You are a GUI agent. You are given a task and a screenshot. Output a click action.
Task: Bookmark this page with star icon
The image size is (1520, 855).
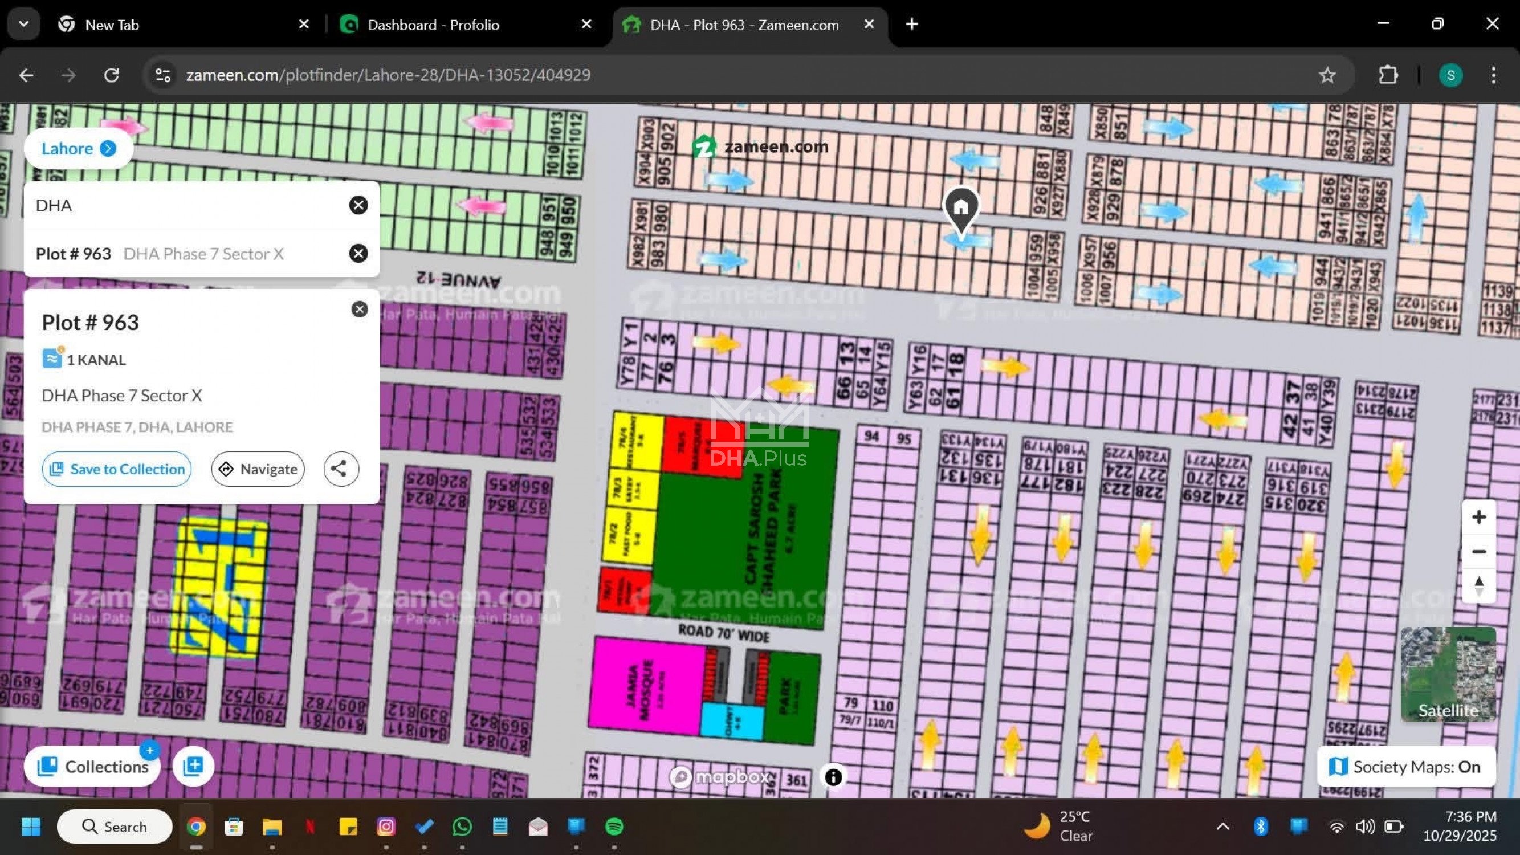pos(1327,75)
